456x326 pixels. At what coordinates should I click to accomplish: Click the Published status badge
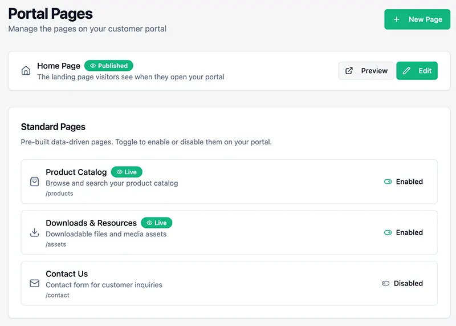pyautogui.click(x=109, y=66)
